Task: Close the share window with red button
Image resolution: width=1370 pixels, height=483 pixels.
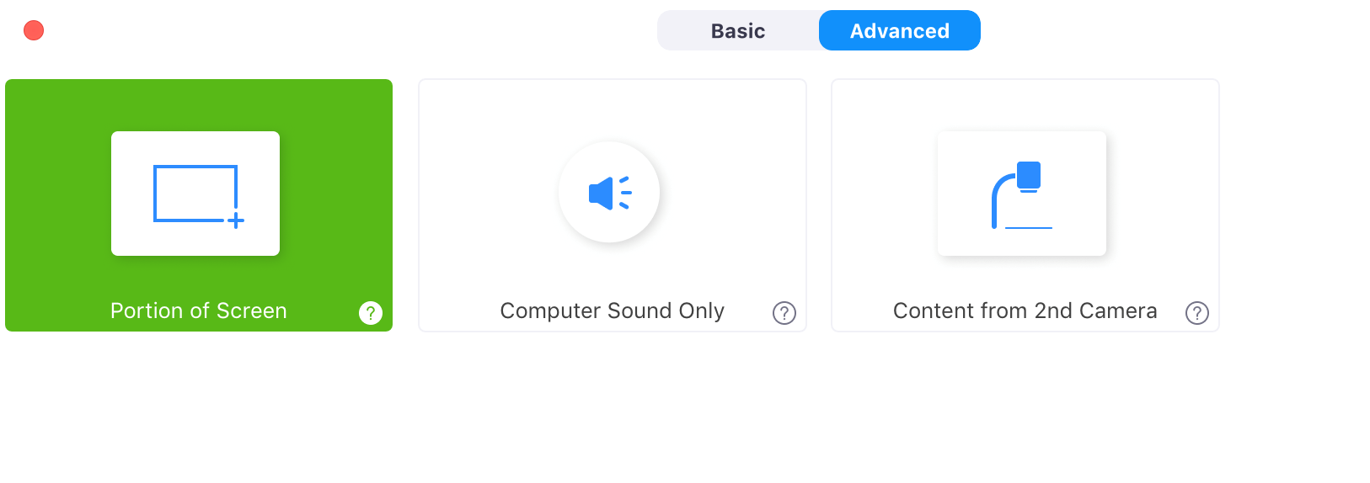Action: [34, 30]
